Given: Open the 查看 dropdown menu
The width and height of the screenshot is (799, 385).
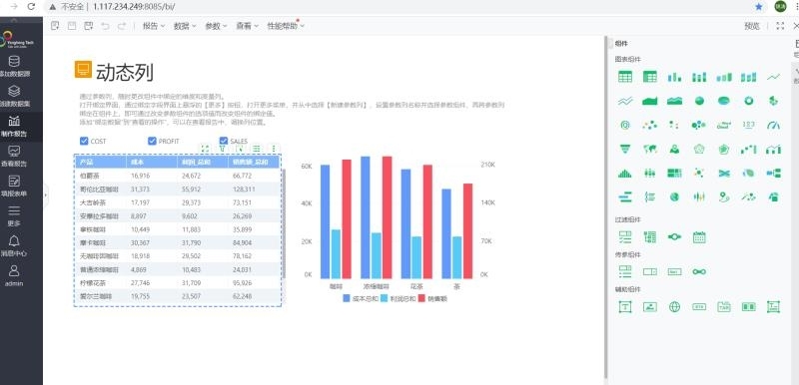Looking at the screenshot, I should [247, 26].
